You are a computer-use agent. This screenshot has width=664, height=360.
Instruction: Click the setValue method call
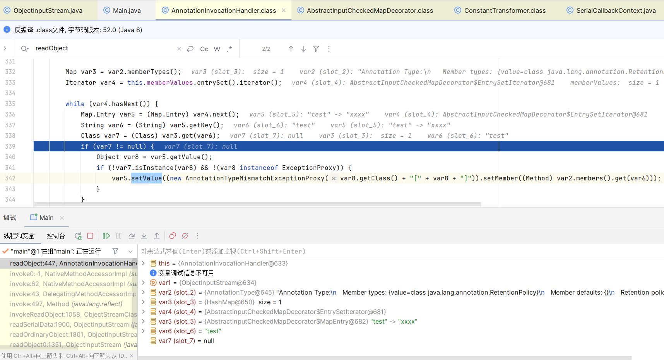pyautogui.click(x=146, y=178)
